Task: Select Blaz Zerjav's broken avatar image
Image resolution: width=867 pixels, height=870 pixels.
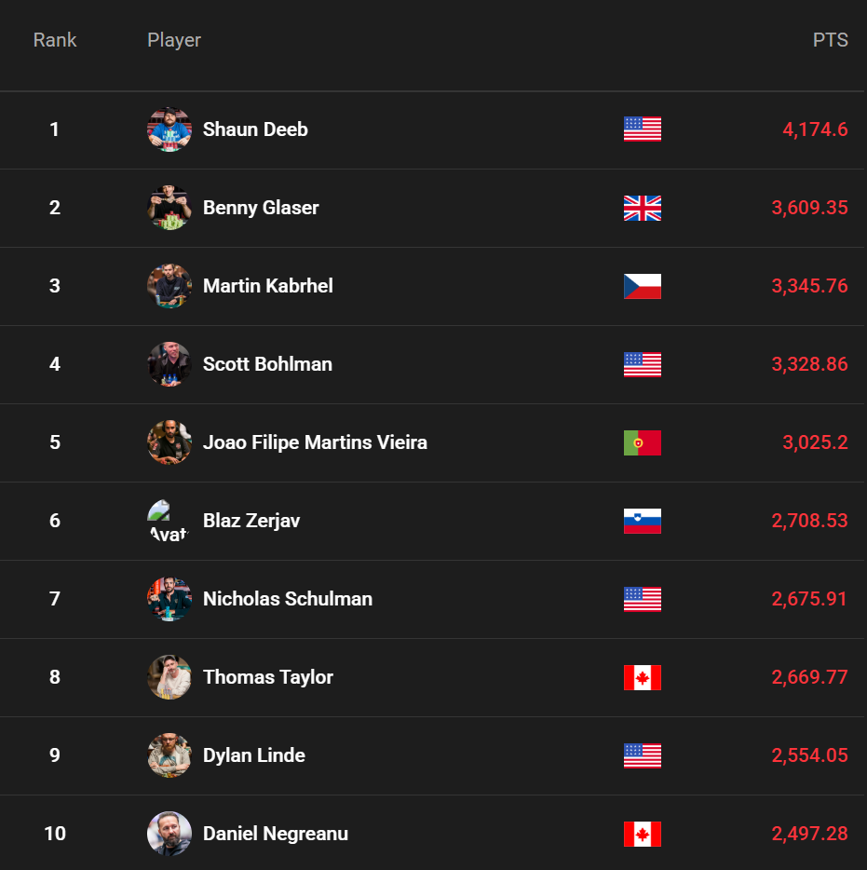Action: [x=169, y=521]
